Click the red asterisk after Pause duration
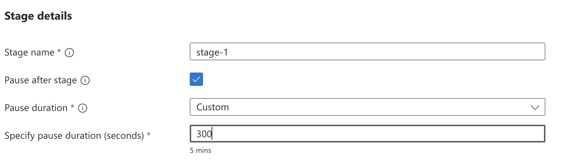 [72, 107]
